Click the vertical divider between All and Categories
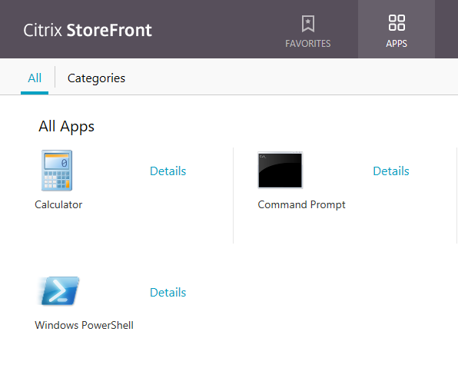The height and width of the screenshot is (368, 458). click(55, 77)
